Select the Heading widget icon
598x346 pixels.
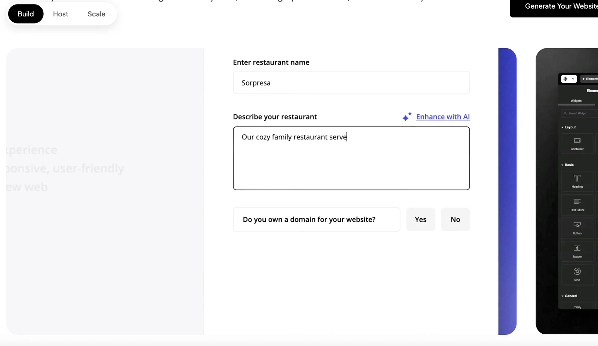point(577,178)
